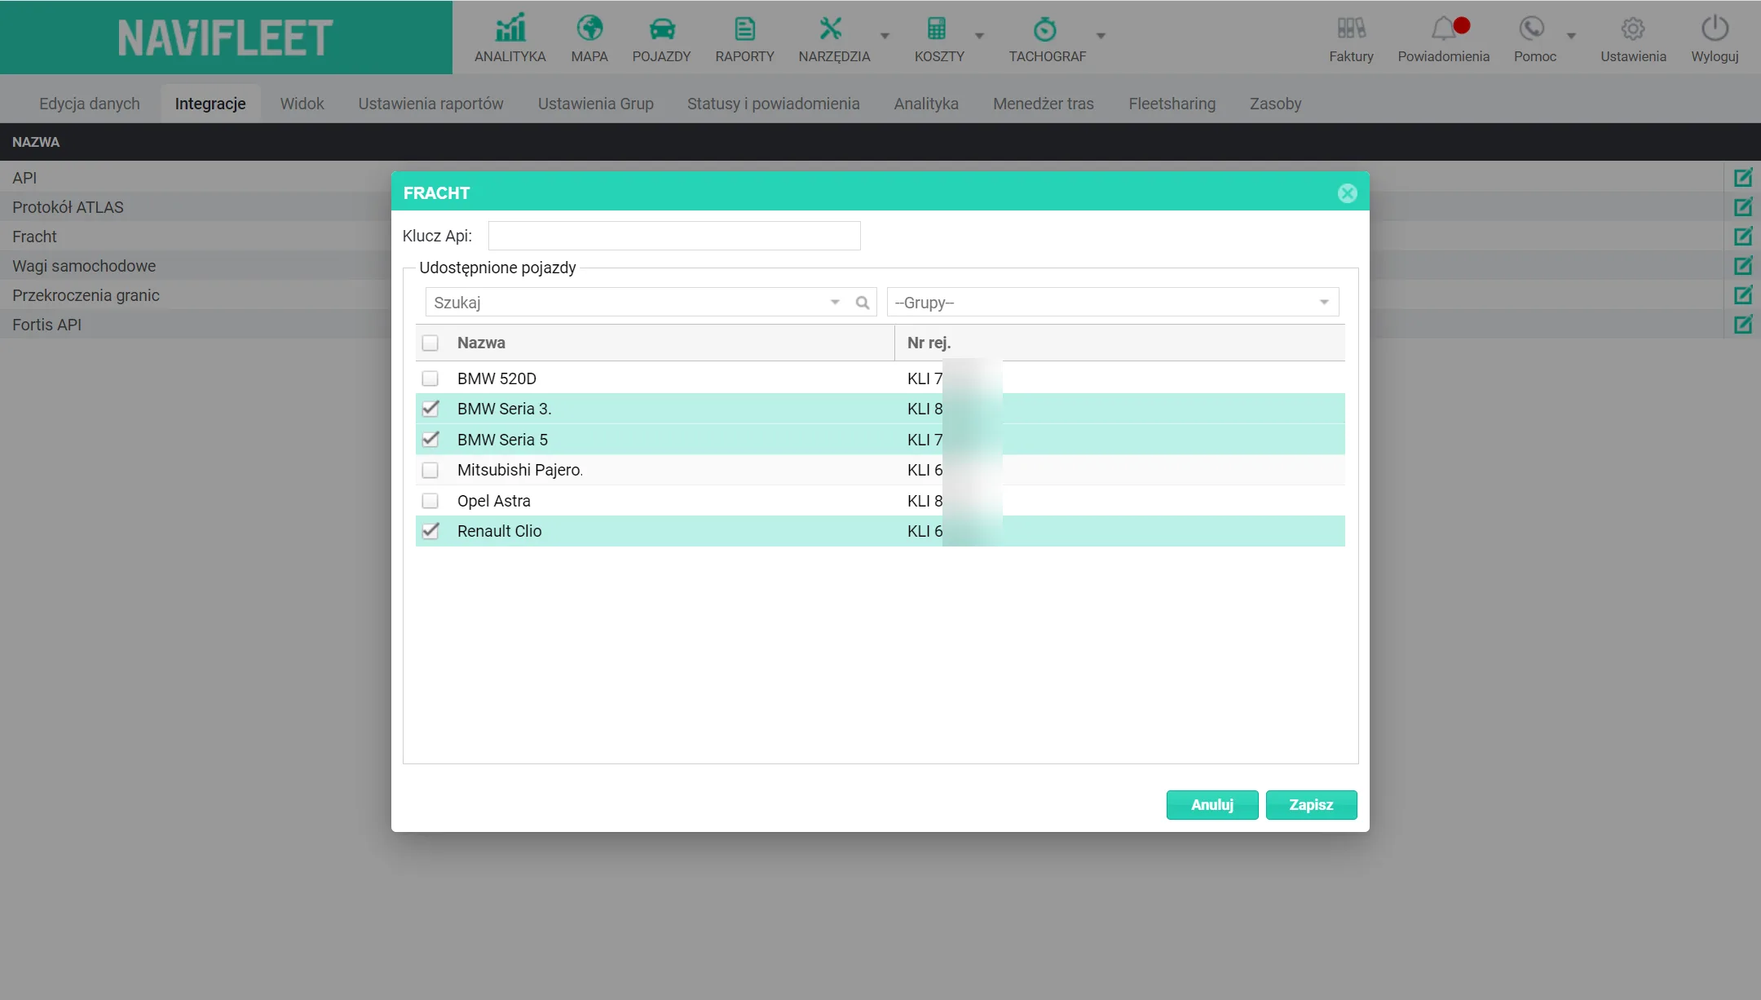This screenshot has height=1000, width=1761.
Task: Switch to the Edycja danych tab
Action: 90,104
